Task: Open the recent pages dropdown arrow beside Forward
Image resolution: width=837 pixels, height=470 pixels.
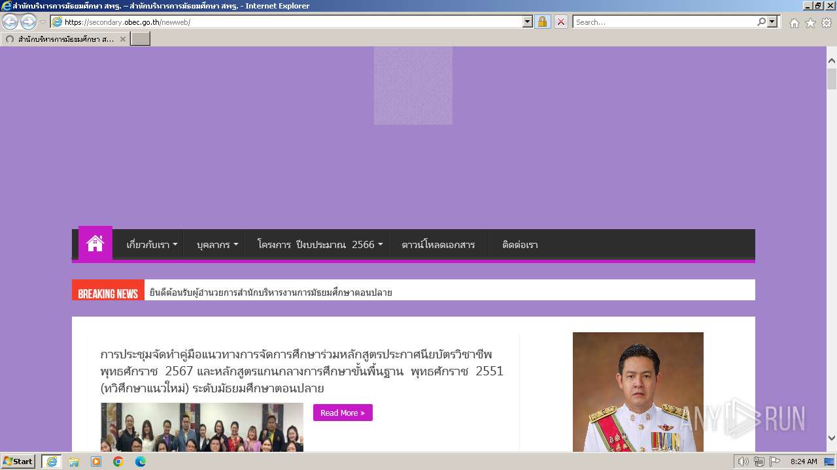Action: 43,22
